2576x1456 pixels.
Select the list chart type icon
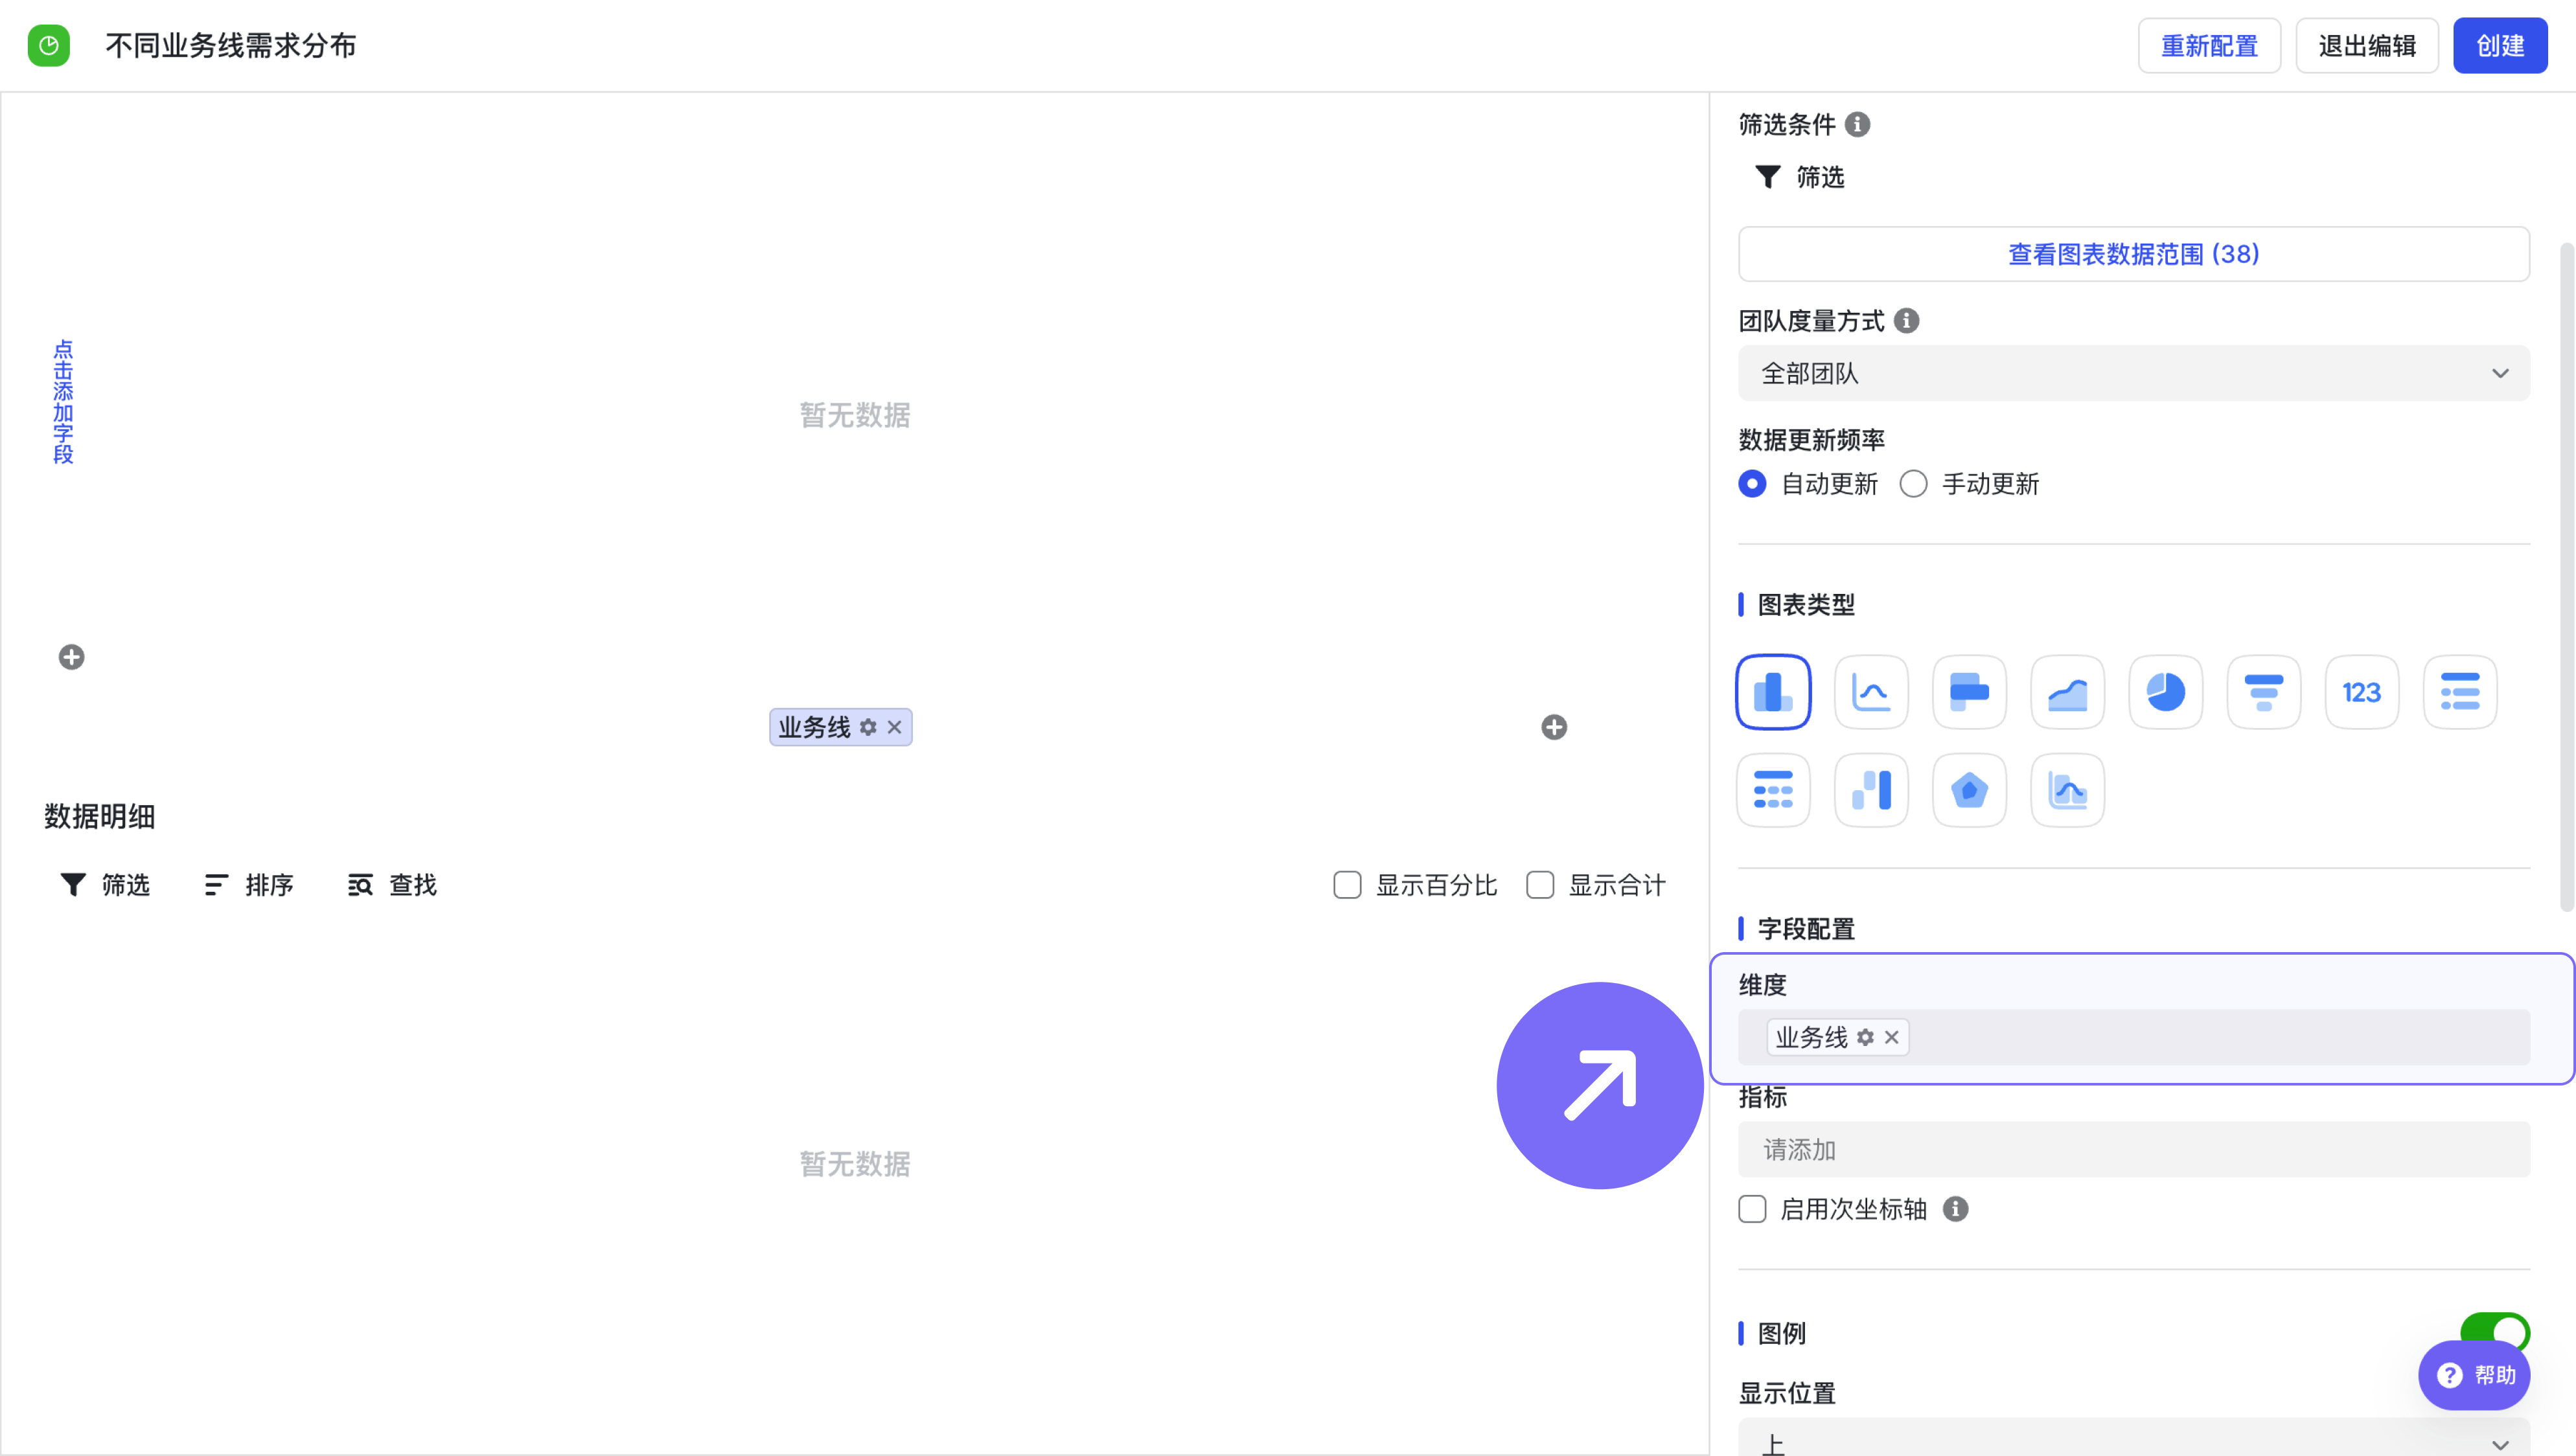pyautogui.click(x=2459, y=692)
